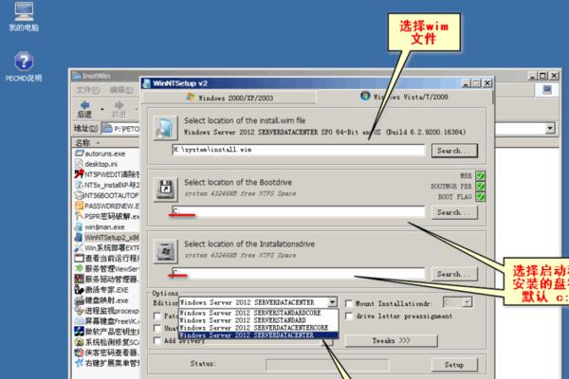Image resolution: width=569 pixels, height=379 pixels.
Task: Choose highlighted Windows Server 2012 SERVERDATACENTER edition
Action: point(258,335)
